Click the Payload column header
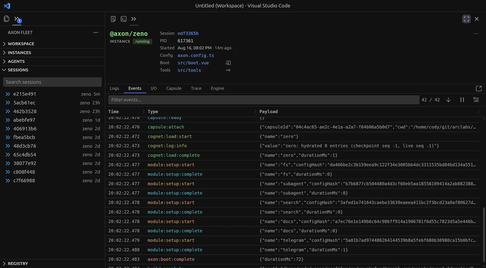 tap(268, 112)
